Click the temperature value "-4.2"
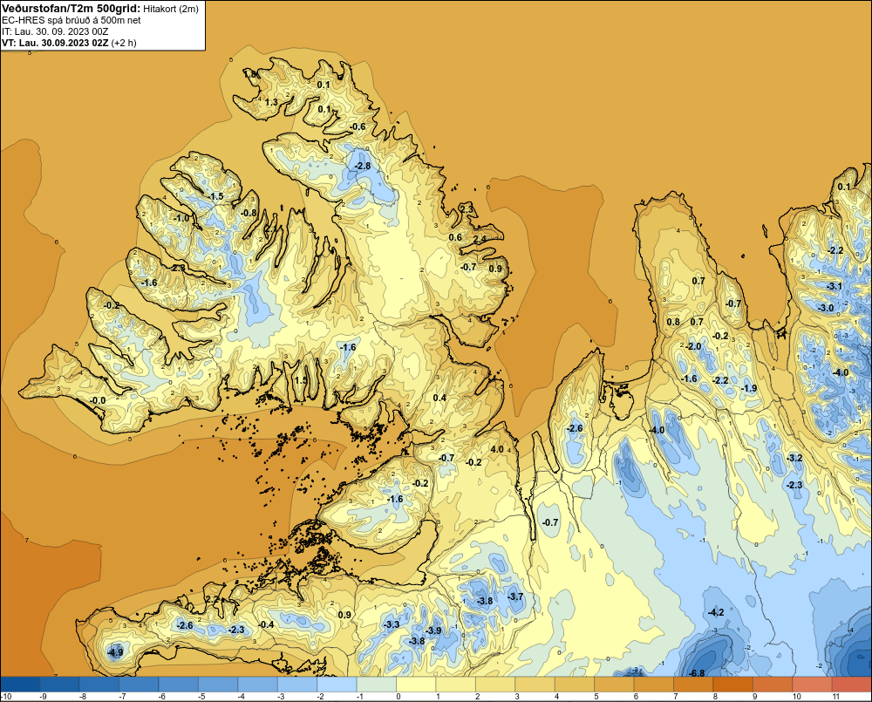872x702 pixels. (x=716, y=612)
